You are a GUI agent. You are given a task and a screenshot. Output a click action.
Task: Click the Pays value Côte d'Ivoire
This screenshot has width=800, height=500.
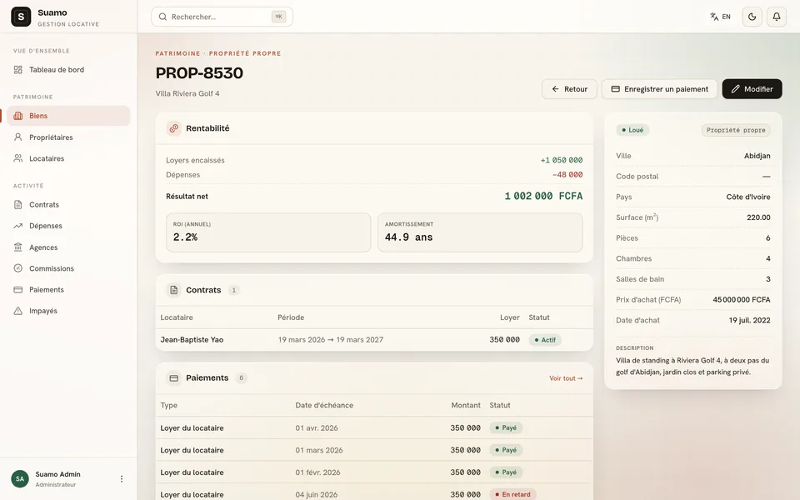click(748, 197)
